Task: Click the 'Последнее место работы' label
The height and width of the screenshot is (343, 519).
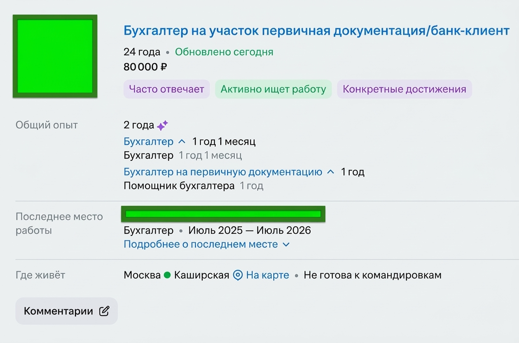Action: pos(59,223)
